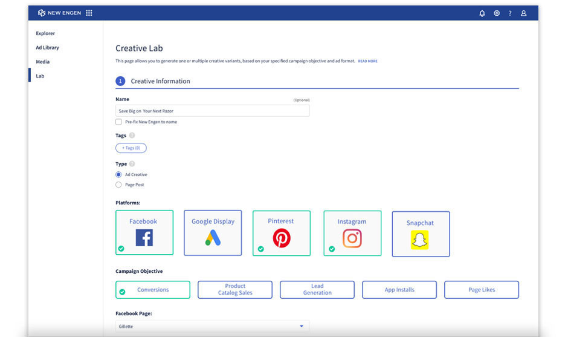Screen dimensions: 568x337
Task: Select Lab in the sidebar
Action: click(40, 76)
